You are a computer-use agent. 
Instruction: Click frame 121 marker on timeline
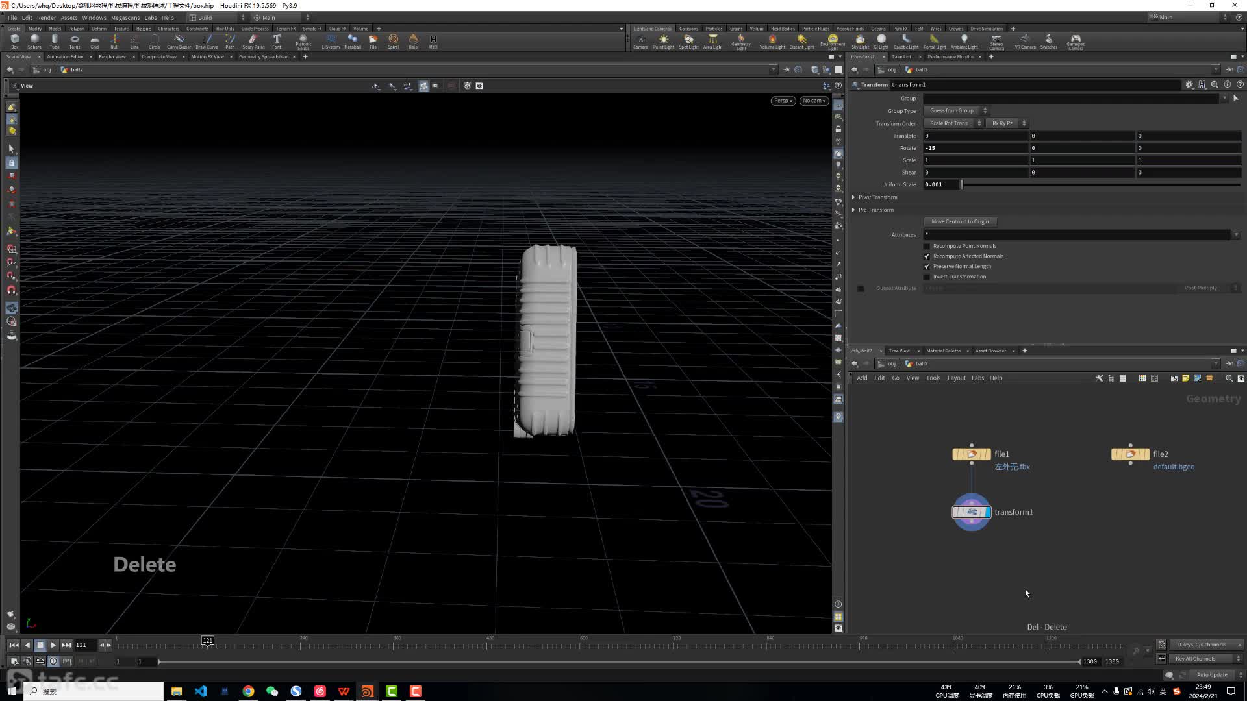click(x=207, y=641)
